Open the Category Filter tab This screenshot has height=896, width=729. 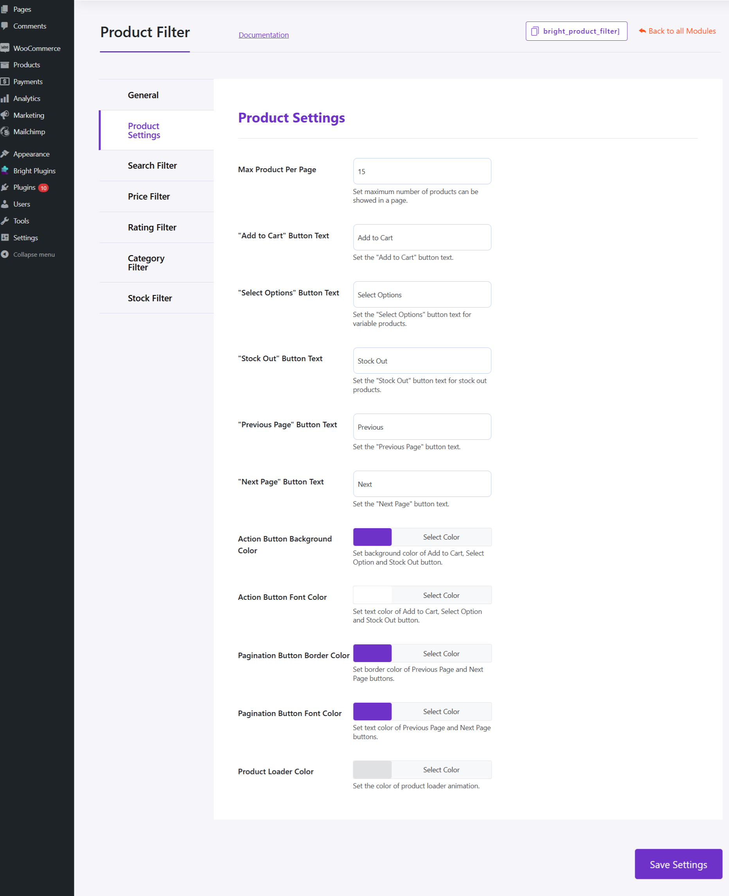tap(146, 263)
